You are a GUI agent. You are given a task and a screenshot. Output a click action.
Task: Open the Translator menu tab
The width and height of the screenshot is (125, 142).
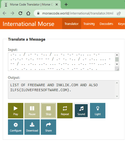[x=71, y=24]
